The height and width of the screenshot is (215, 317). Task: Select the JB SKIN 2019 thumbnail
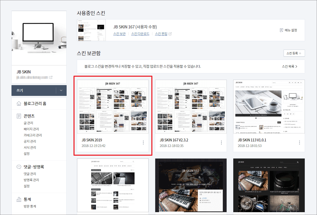pos(113,106)
